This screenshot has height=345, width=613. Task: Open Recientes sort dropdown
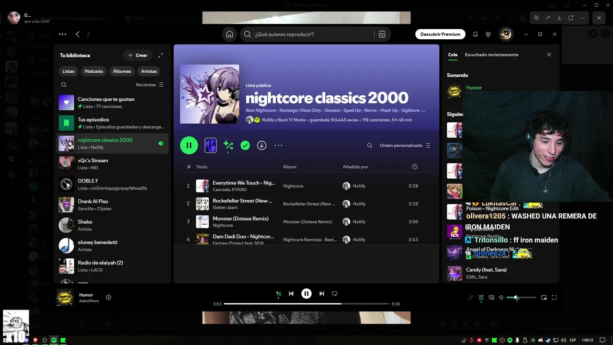[149, 85]
